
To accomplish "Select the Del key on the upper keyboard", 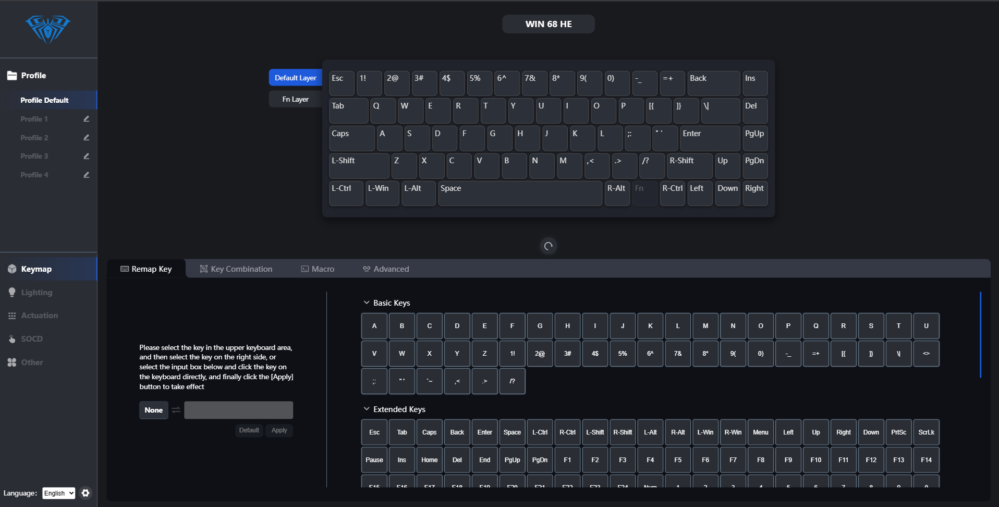I will (755, 111).
